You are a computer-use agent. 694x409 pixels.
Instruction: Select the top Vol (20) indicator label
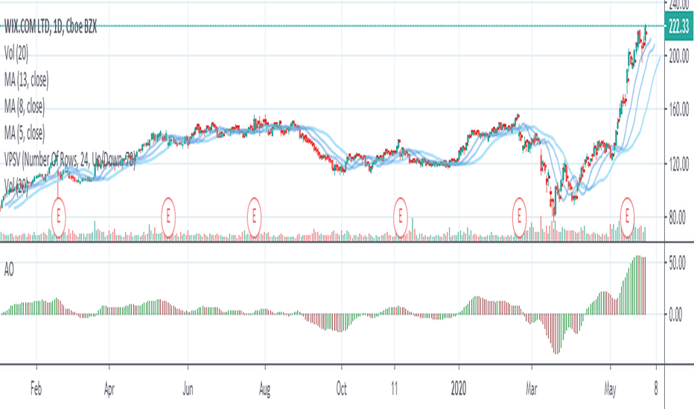click(16, 54)
